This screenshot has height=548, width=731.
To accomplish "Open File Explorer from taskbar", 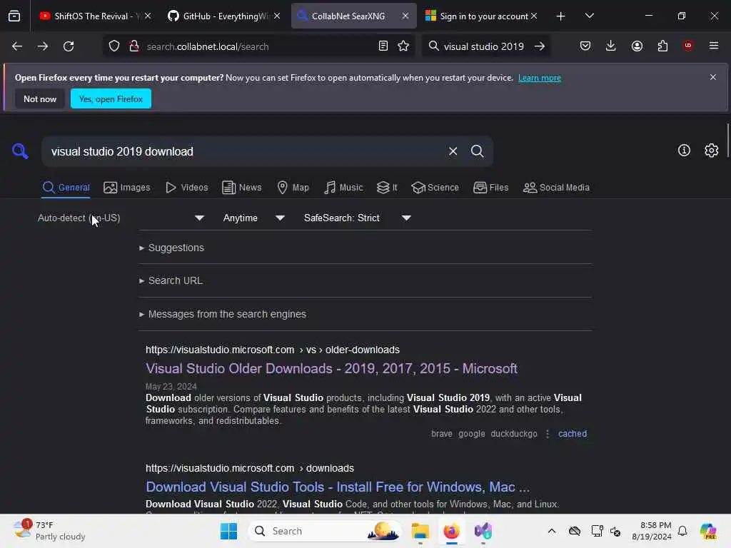I will point(420,531).
